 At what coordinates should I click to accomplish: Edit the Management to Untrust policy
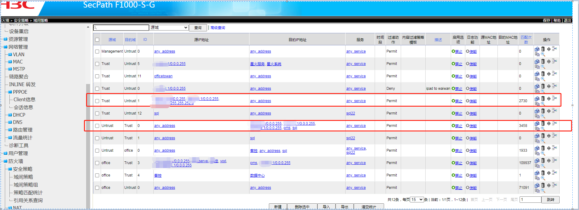point(537,49)
